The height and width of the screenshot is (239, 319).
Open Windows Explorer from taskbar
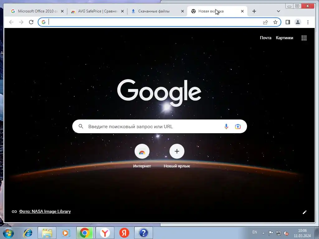47,233
